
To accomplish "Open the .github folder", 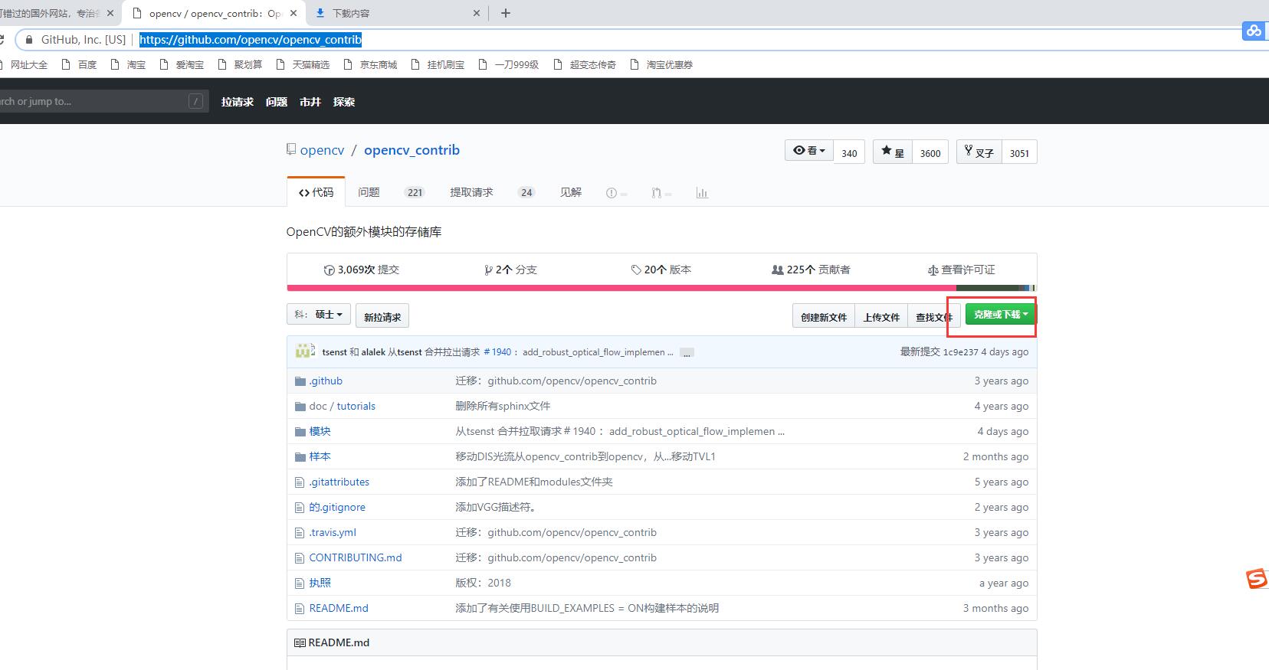I will 326,381.
